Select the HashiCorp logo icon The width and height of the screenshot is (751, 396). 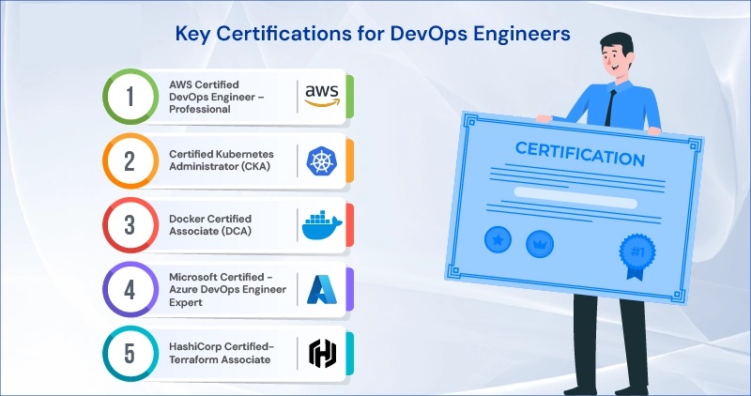tap(322, 353)
